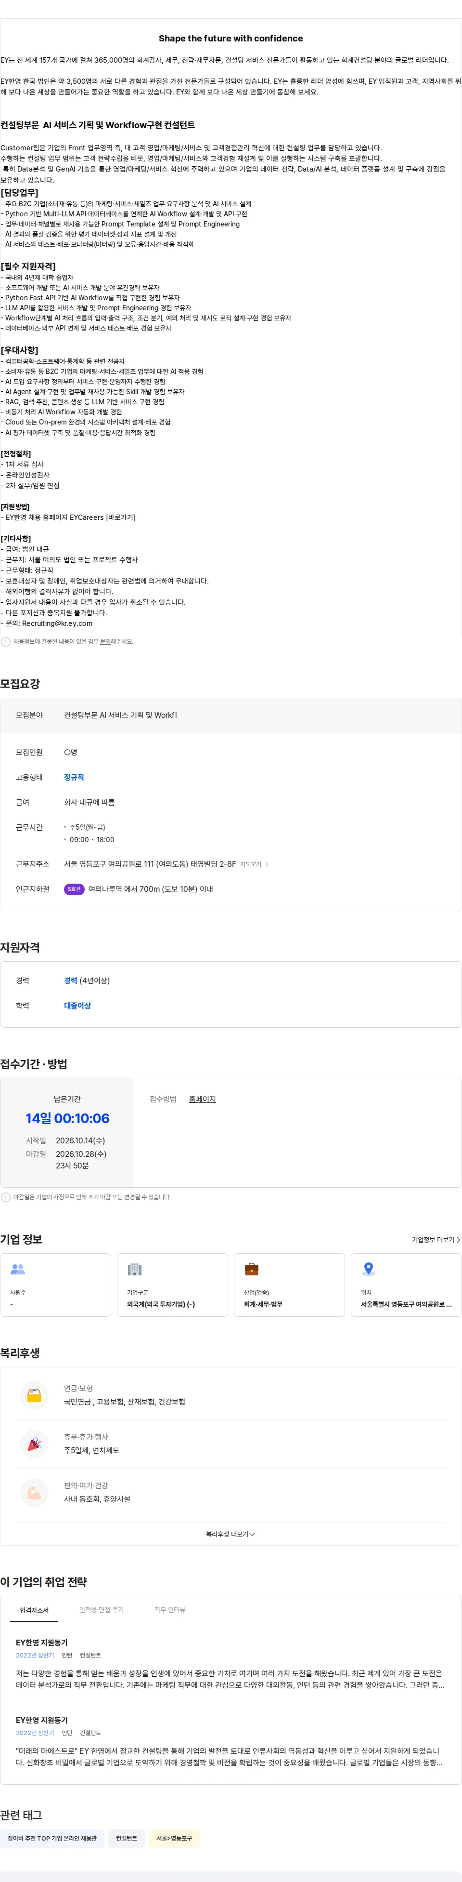Image resolution: width=462 pixels, height=1882 pixels.
Task: Click the 기업구분 building icon
Action: coord(135,1269)
